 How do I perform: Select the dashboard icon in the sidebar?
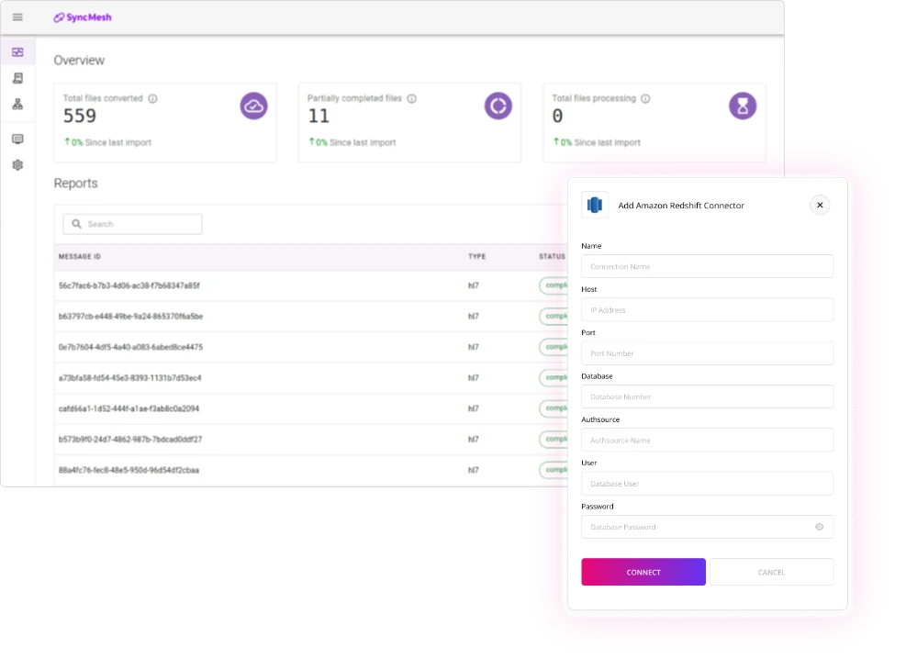tap(17, 52)
